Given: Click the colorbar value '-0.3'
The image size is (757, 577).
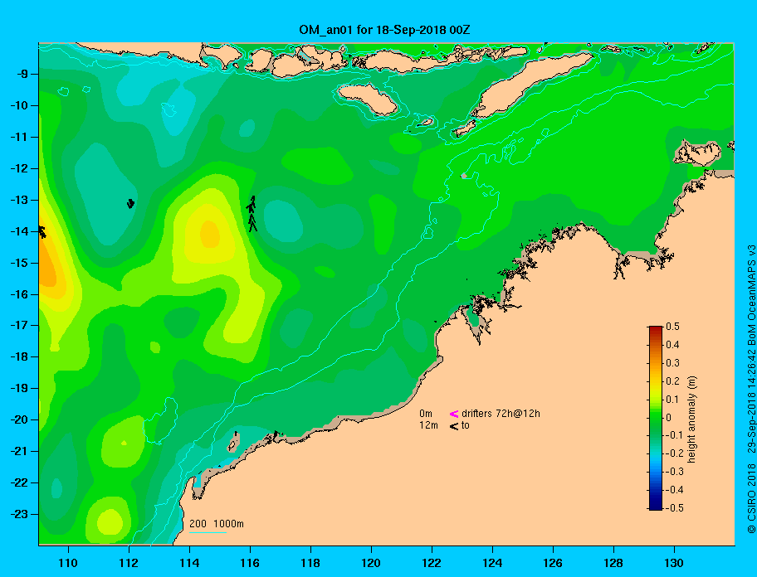Looking at the screenshot, I should pyautogui.click(x=675, y=472).
